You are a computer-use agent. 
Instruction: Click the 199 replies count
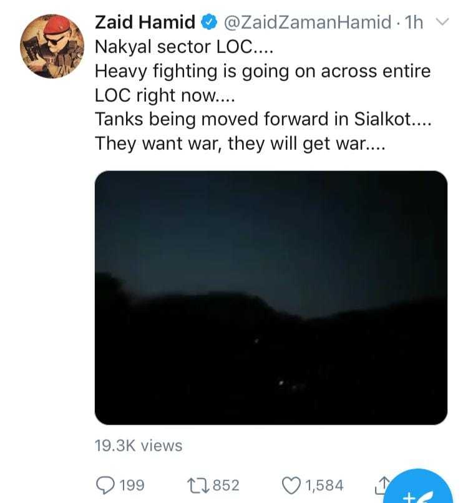(131, 485)
